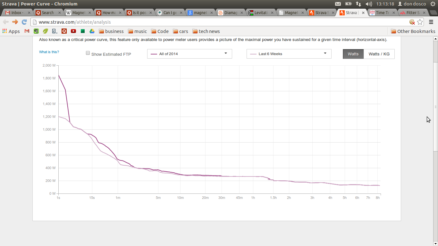Click the 1.5h time axis label
The image size is (438, 246).
(x=273, y=198)
